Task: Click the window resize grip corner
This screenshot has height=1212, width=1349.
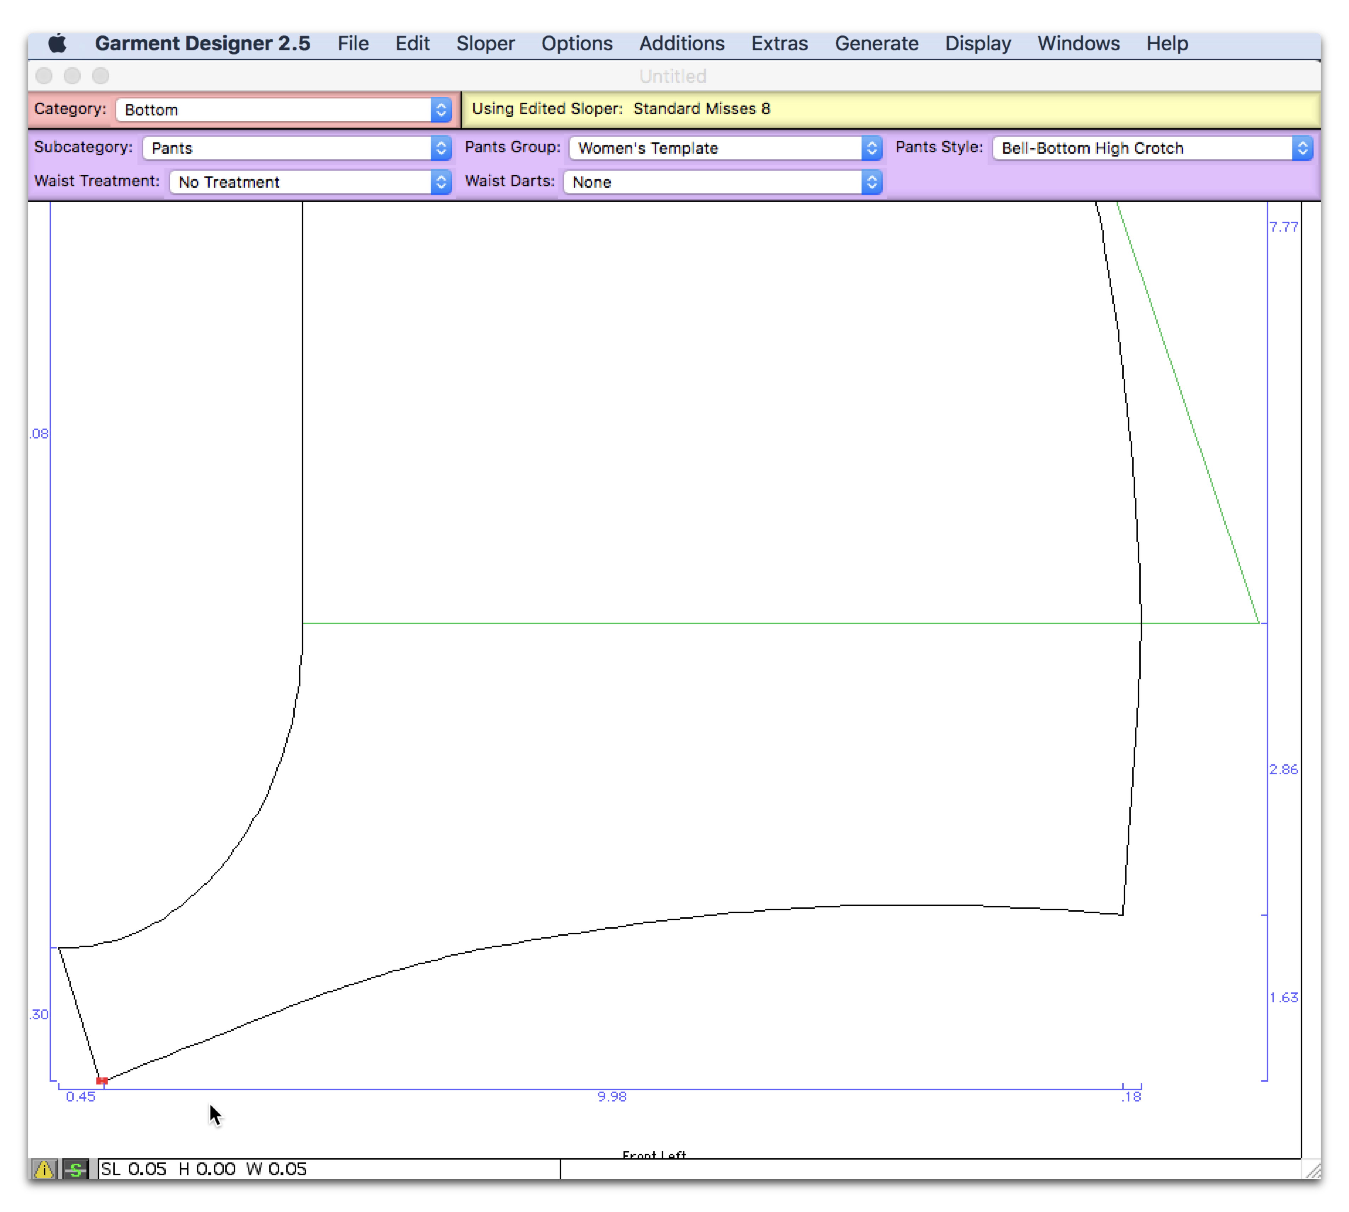Action: coord(1313,1170)
